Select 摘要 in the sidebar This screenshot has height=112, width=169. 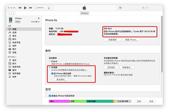[24, 29]
